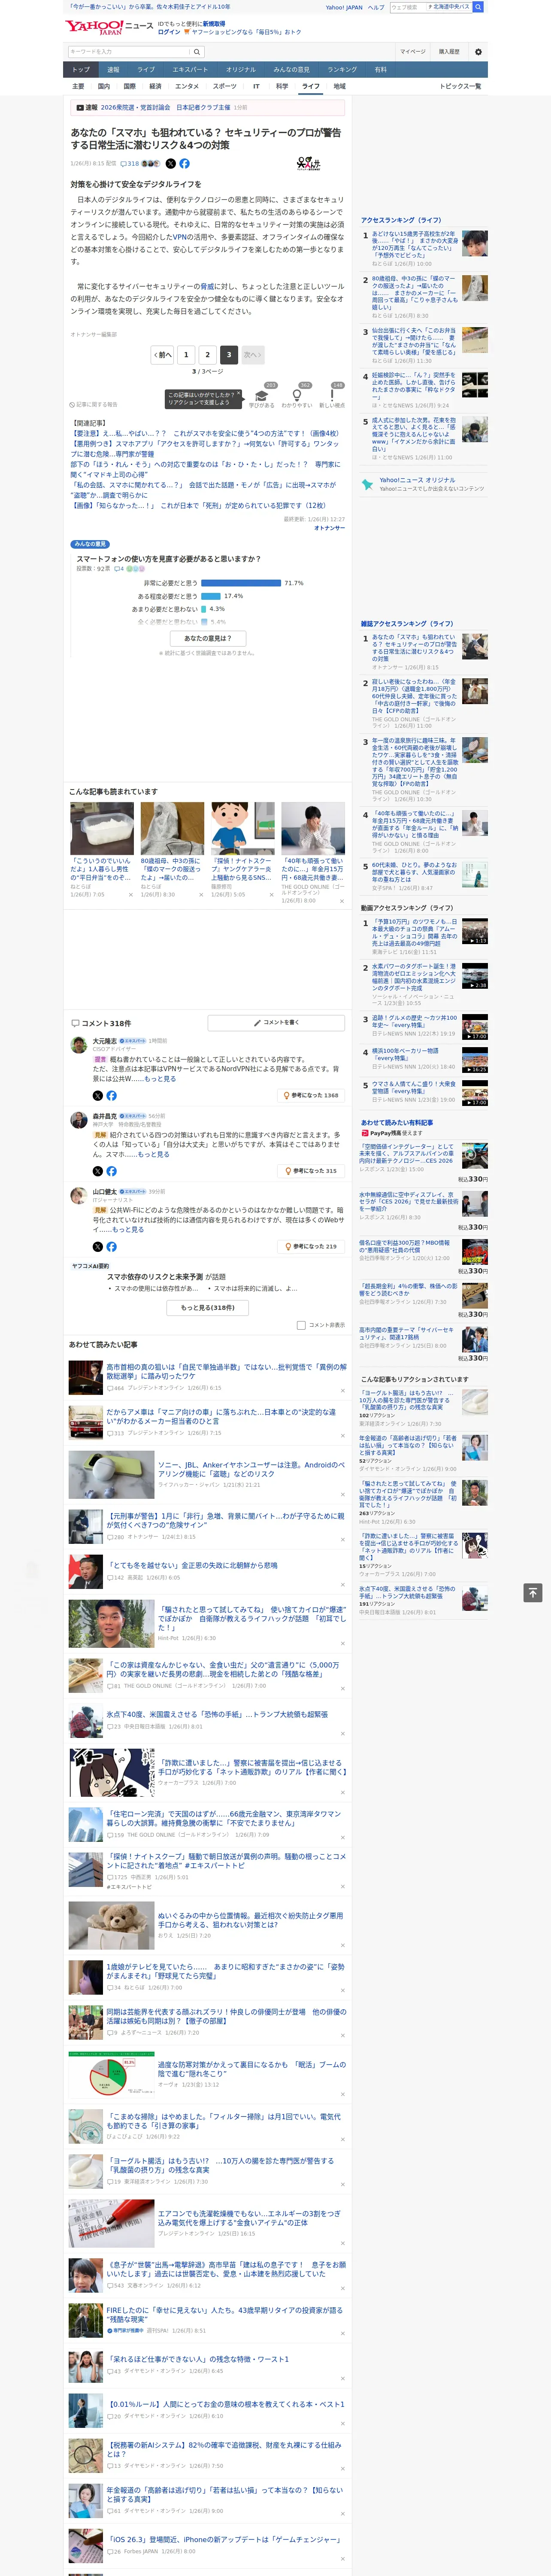Open settings via the gear icon

pos(478,51)
